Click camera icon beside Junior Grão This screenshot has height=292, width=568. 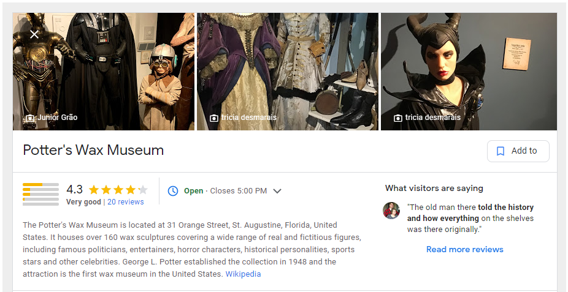30,118
